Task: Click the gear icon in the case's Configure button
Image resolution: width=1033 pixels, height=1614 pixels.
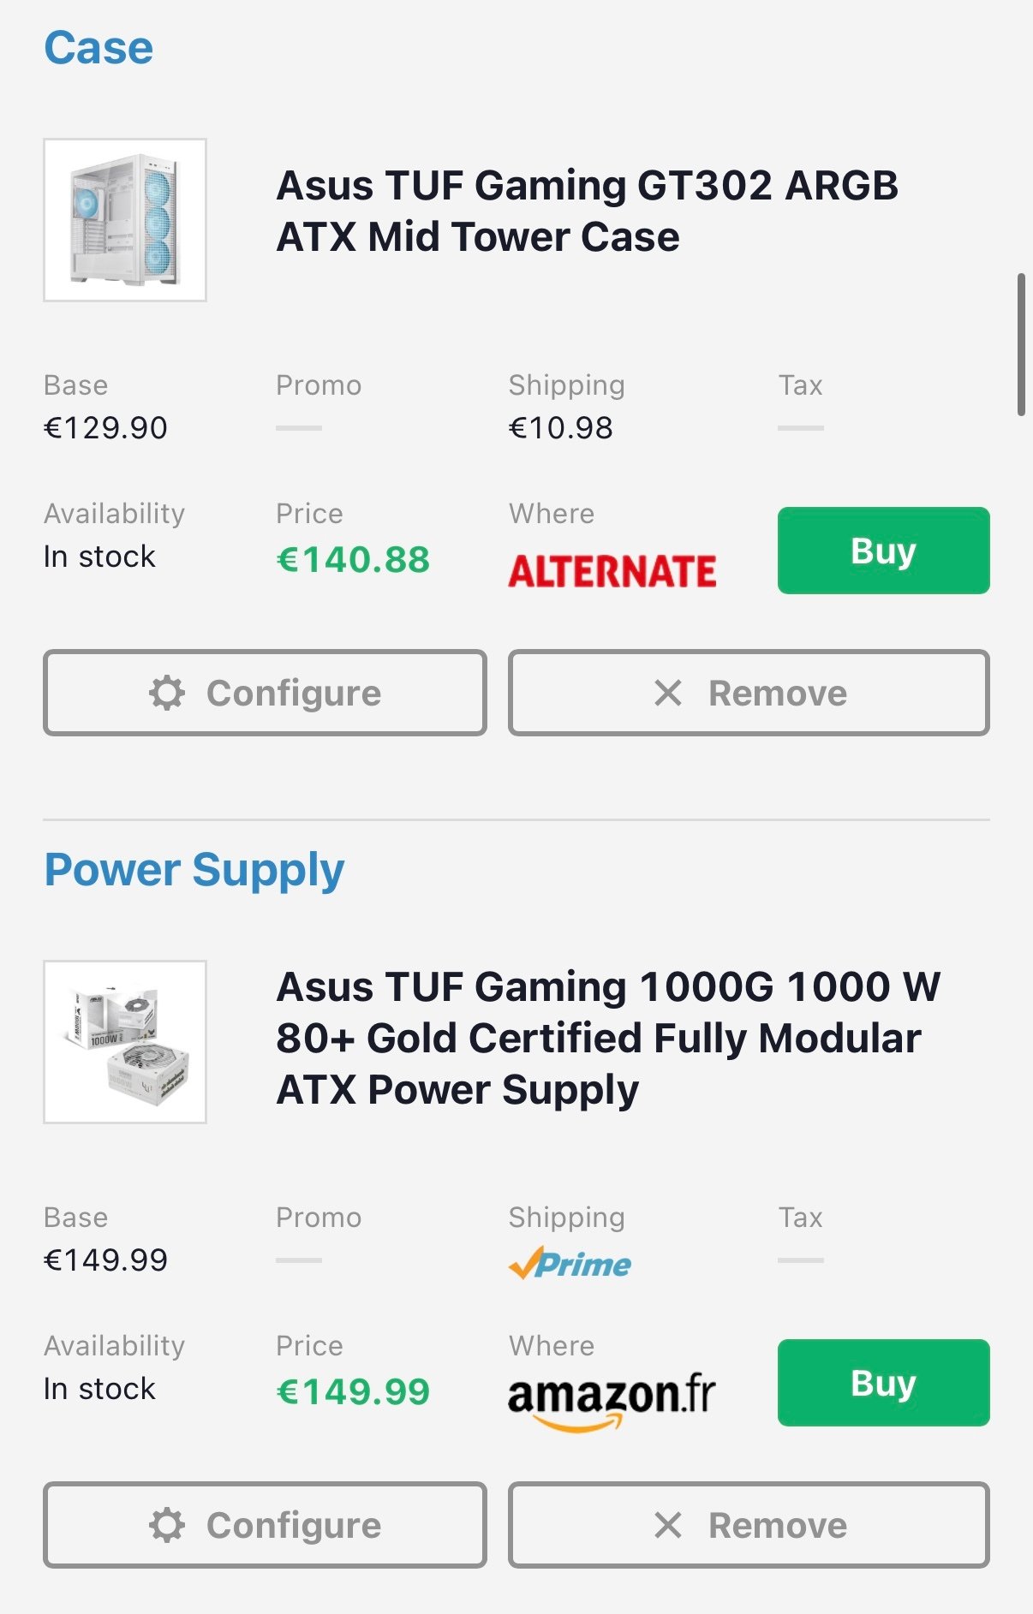Action: tap(167, 693)
